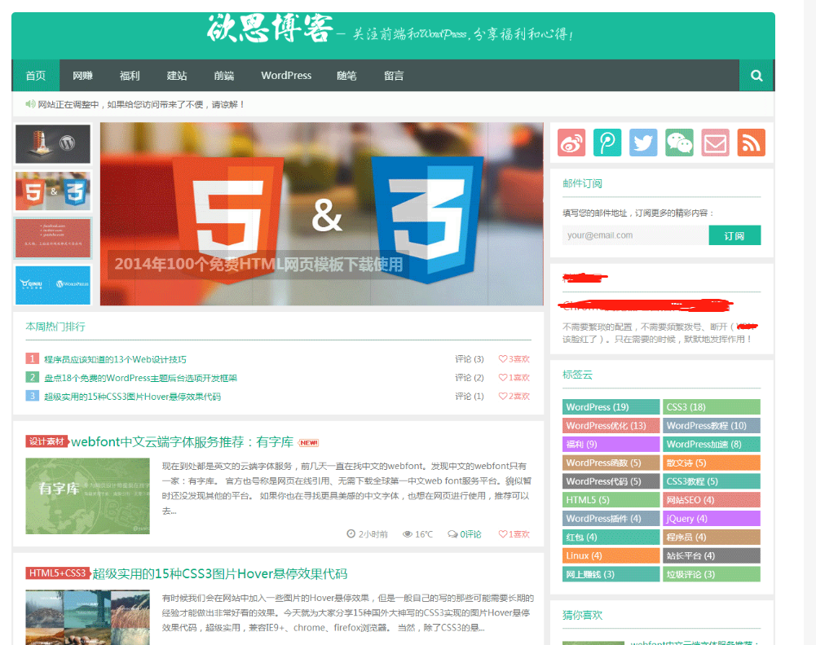
Task: Open the Tencent Weibo teal icon
Action: coord(607,143)
